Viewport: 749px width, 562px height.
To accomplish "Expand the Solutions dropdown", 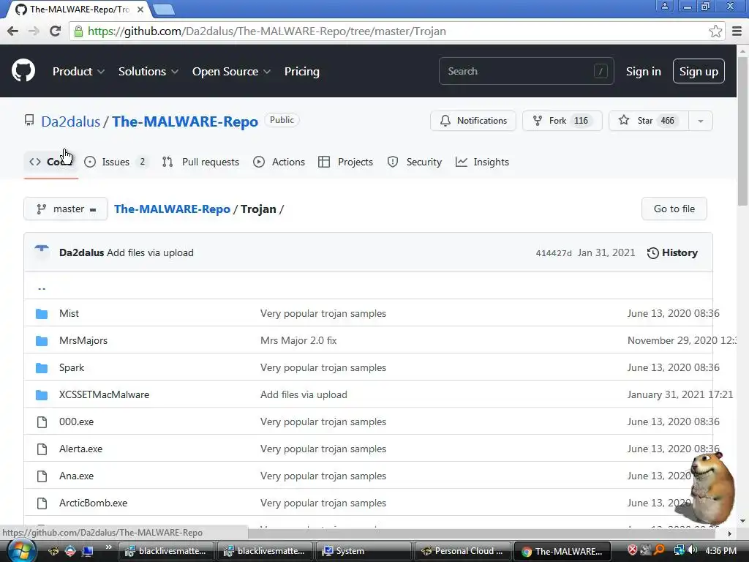I will click(148, 71).
